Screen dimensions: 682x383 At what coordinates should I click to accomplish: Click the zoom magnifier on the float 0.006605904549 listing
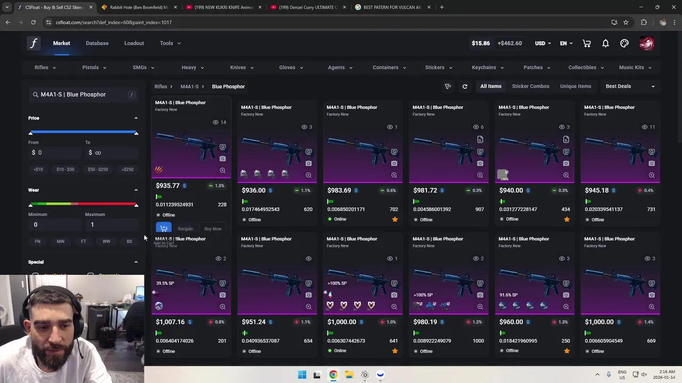coord(652,306)
